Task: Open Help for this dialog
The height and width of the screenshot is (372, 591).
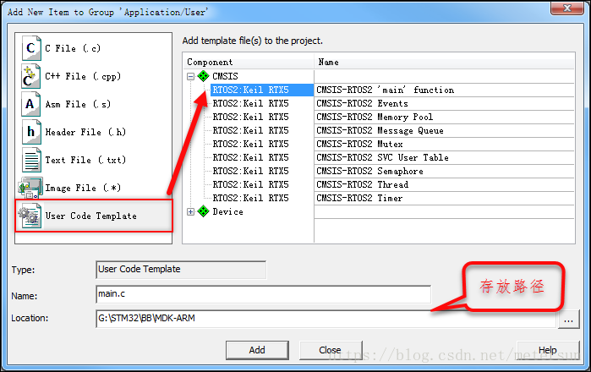Action: tap(548, 350)
